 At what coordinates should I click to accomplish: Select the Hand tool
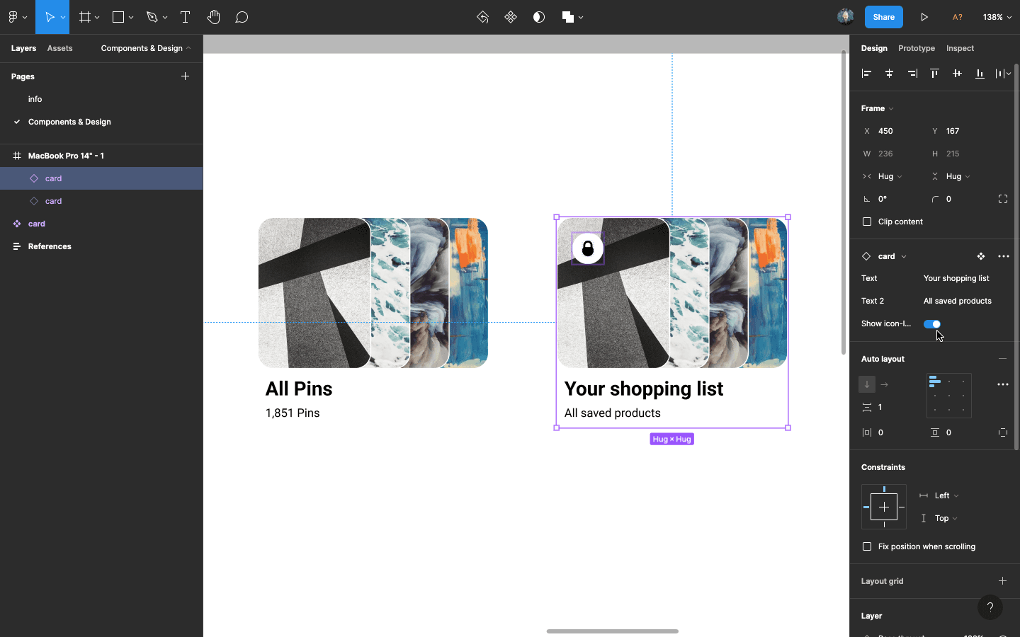click(x=213, y=17)
